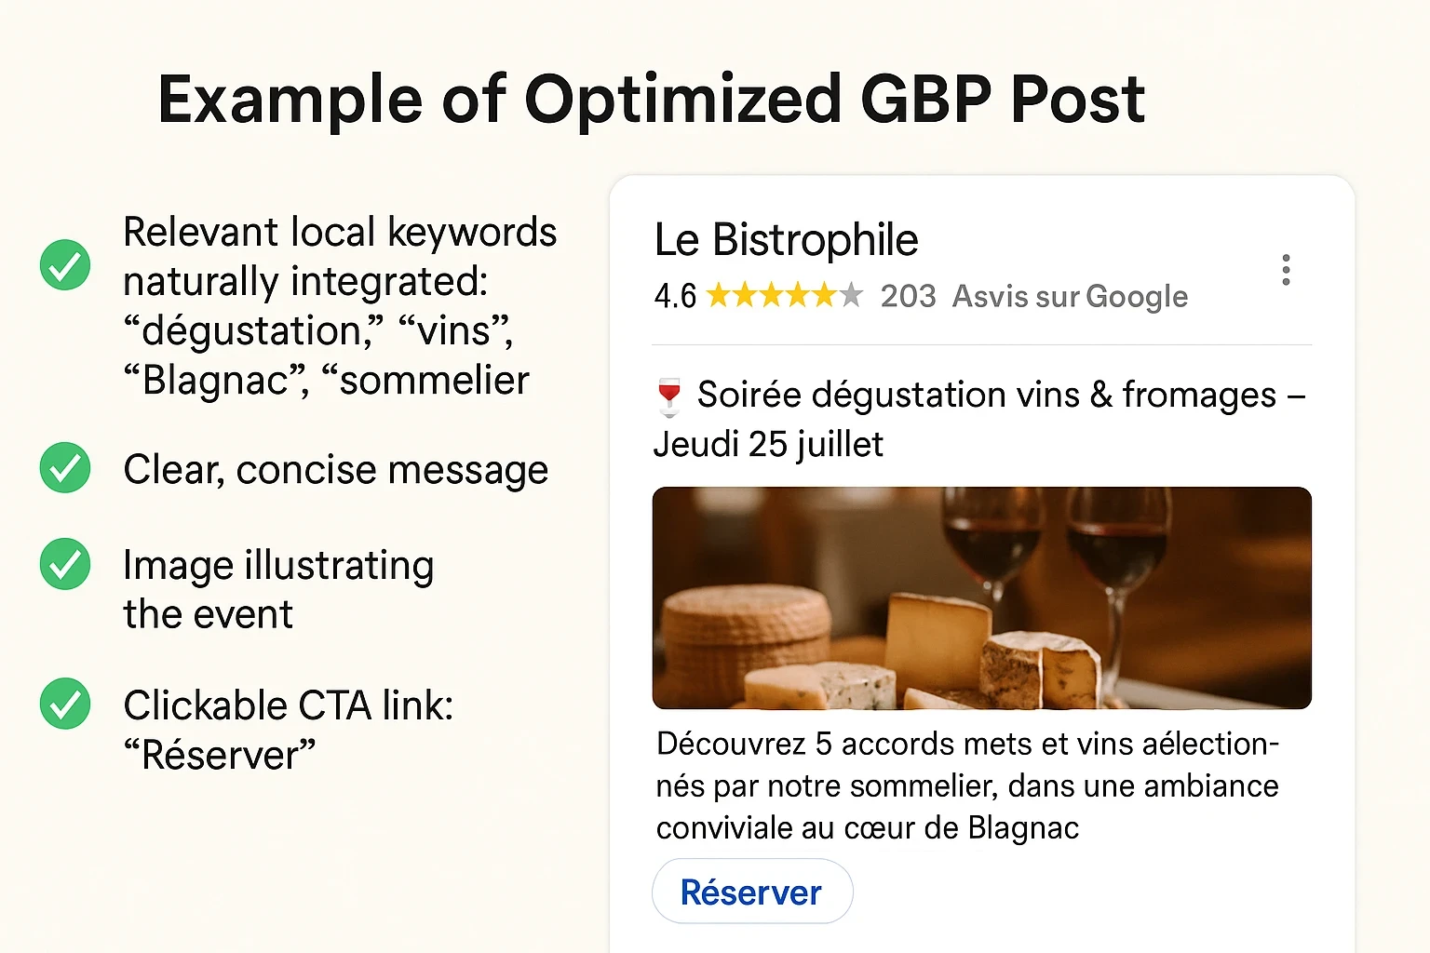Click the "Example of Optimized GBP Post" heading

(x=651, y=99)
